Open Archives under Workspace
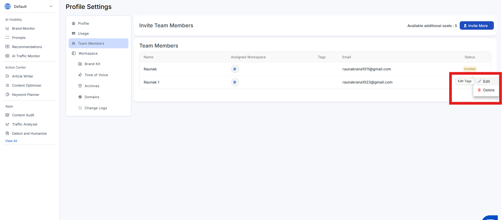502x220 pixels. tap(92, 86)
